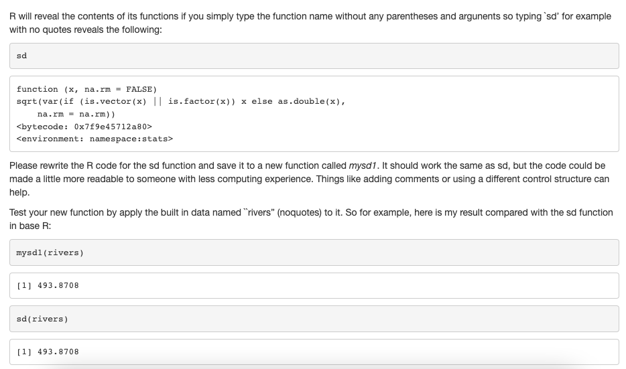626x369 pixels.
Task: Click the word 'rivers' in the test paragraph
Action: (259, 212)
